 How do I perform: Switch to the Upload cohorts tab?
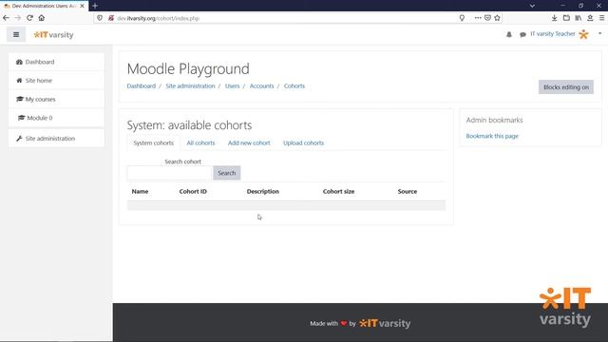pyautogui.click(x=304, y=143)
